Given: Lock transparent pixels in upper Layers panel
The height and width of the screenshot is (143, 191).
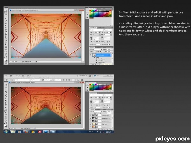Looking at the screenshot, I should click(x=94, y=51).
